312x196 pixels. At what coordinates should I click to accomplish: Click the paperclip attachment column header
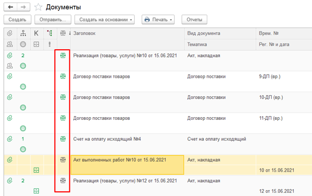(x=10, y=33)
